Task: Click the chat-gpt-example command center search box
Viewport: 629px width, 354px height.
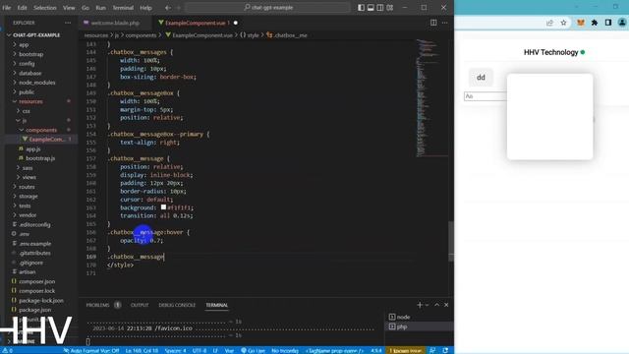Action: pyautogui.click(x=268, y=7)
